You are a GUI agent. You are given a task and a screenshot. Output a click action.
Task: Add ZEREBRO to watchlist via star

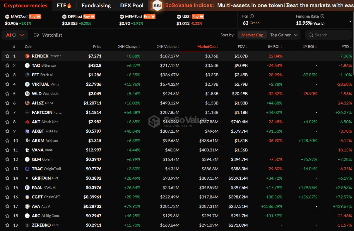[x=7, y=225]
